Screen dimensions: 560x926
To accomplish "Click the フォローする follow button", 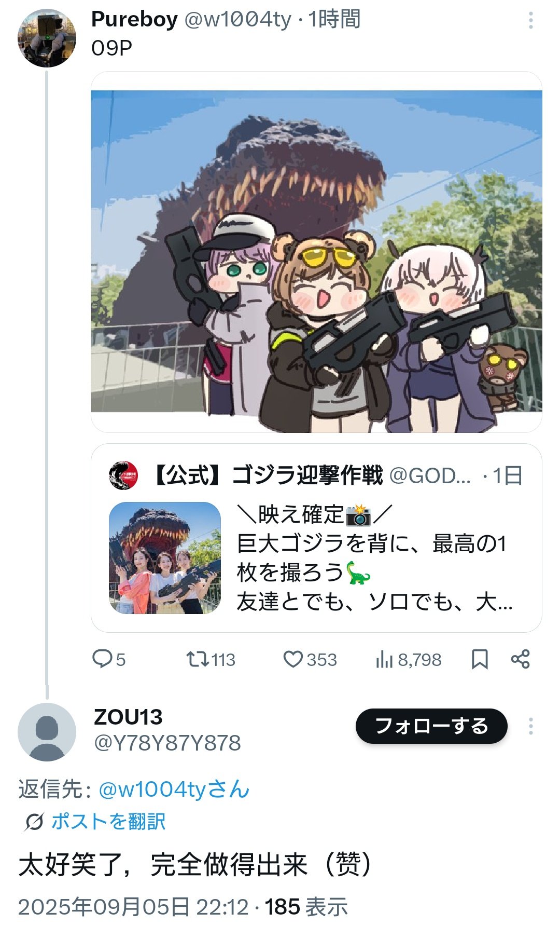I will pos(431,726).
